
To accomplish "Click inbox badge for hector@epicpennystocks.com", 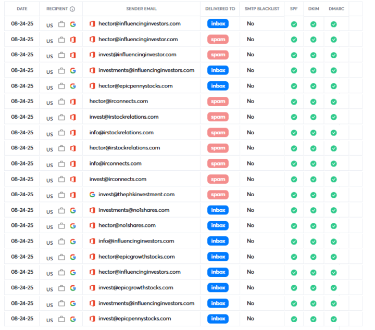I will [x=218, y=86].
